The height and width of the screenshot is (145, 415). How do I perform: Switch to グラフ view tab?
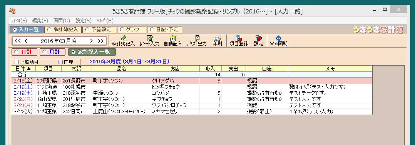(132, 30)
